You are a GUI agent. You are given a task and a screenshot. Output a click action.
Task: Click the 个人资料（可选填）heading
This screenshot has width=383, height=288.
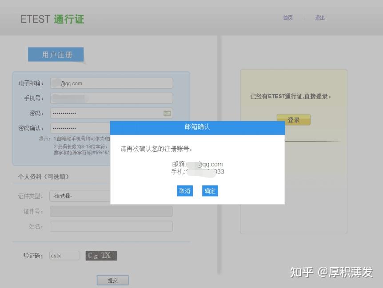tap(44, 177)
